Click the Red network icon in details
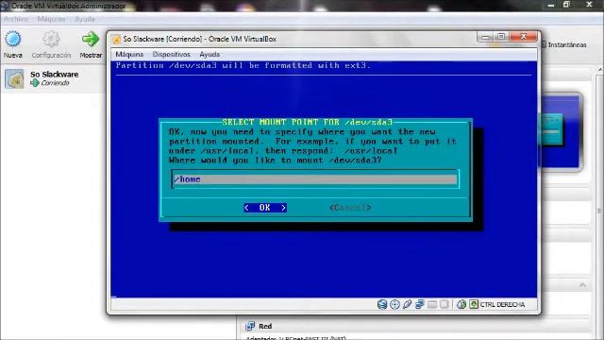Viewport: 604px width, 340px height. [x=250, y=326]
